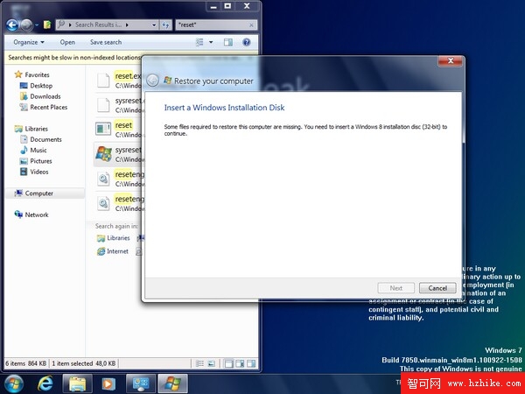Screen dimensions: 525x394
Task: Refresh the search results
Action: pos(165,25)
